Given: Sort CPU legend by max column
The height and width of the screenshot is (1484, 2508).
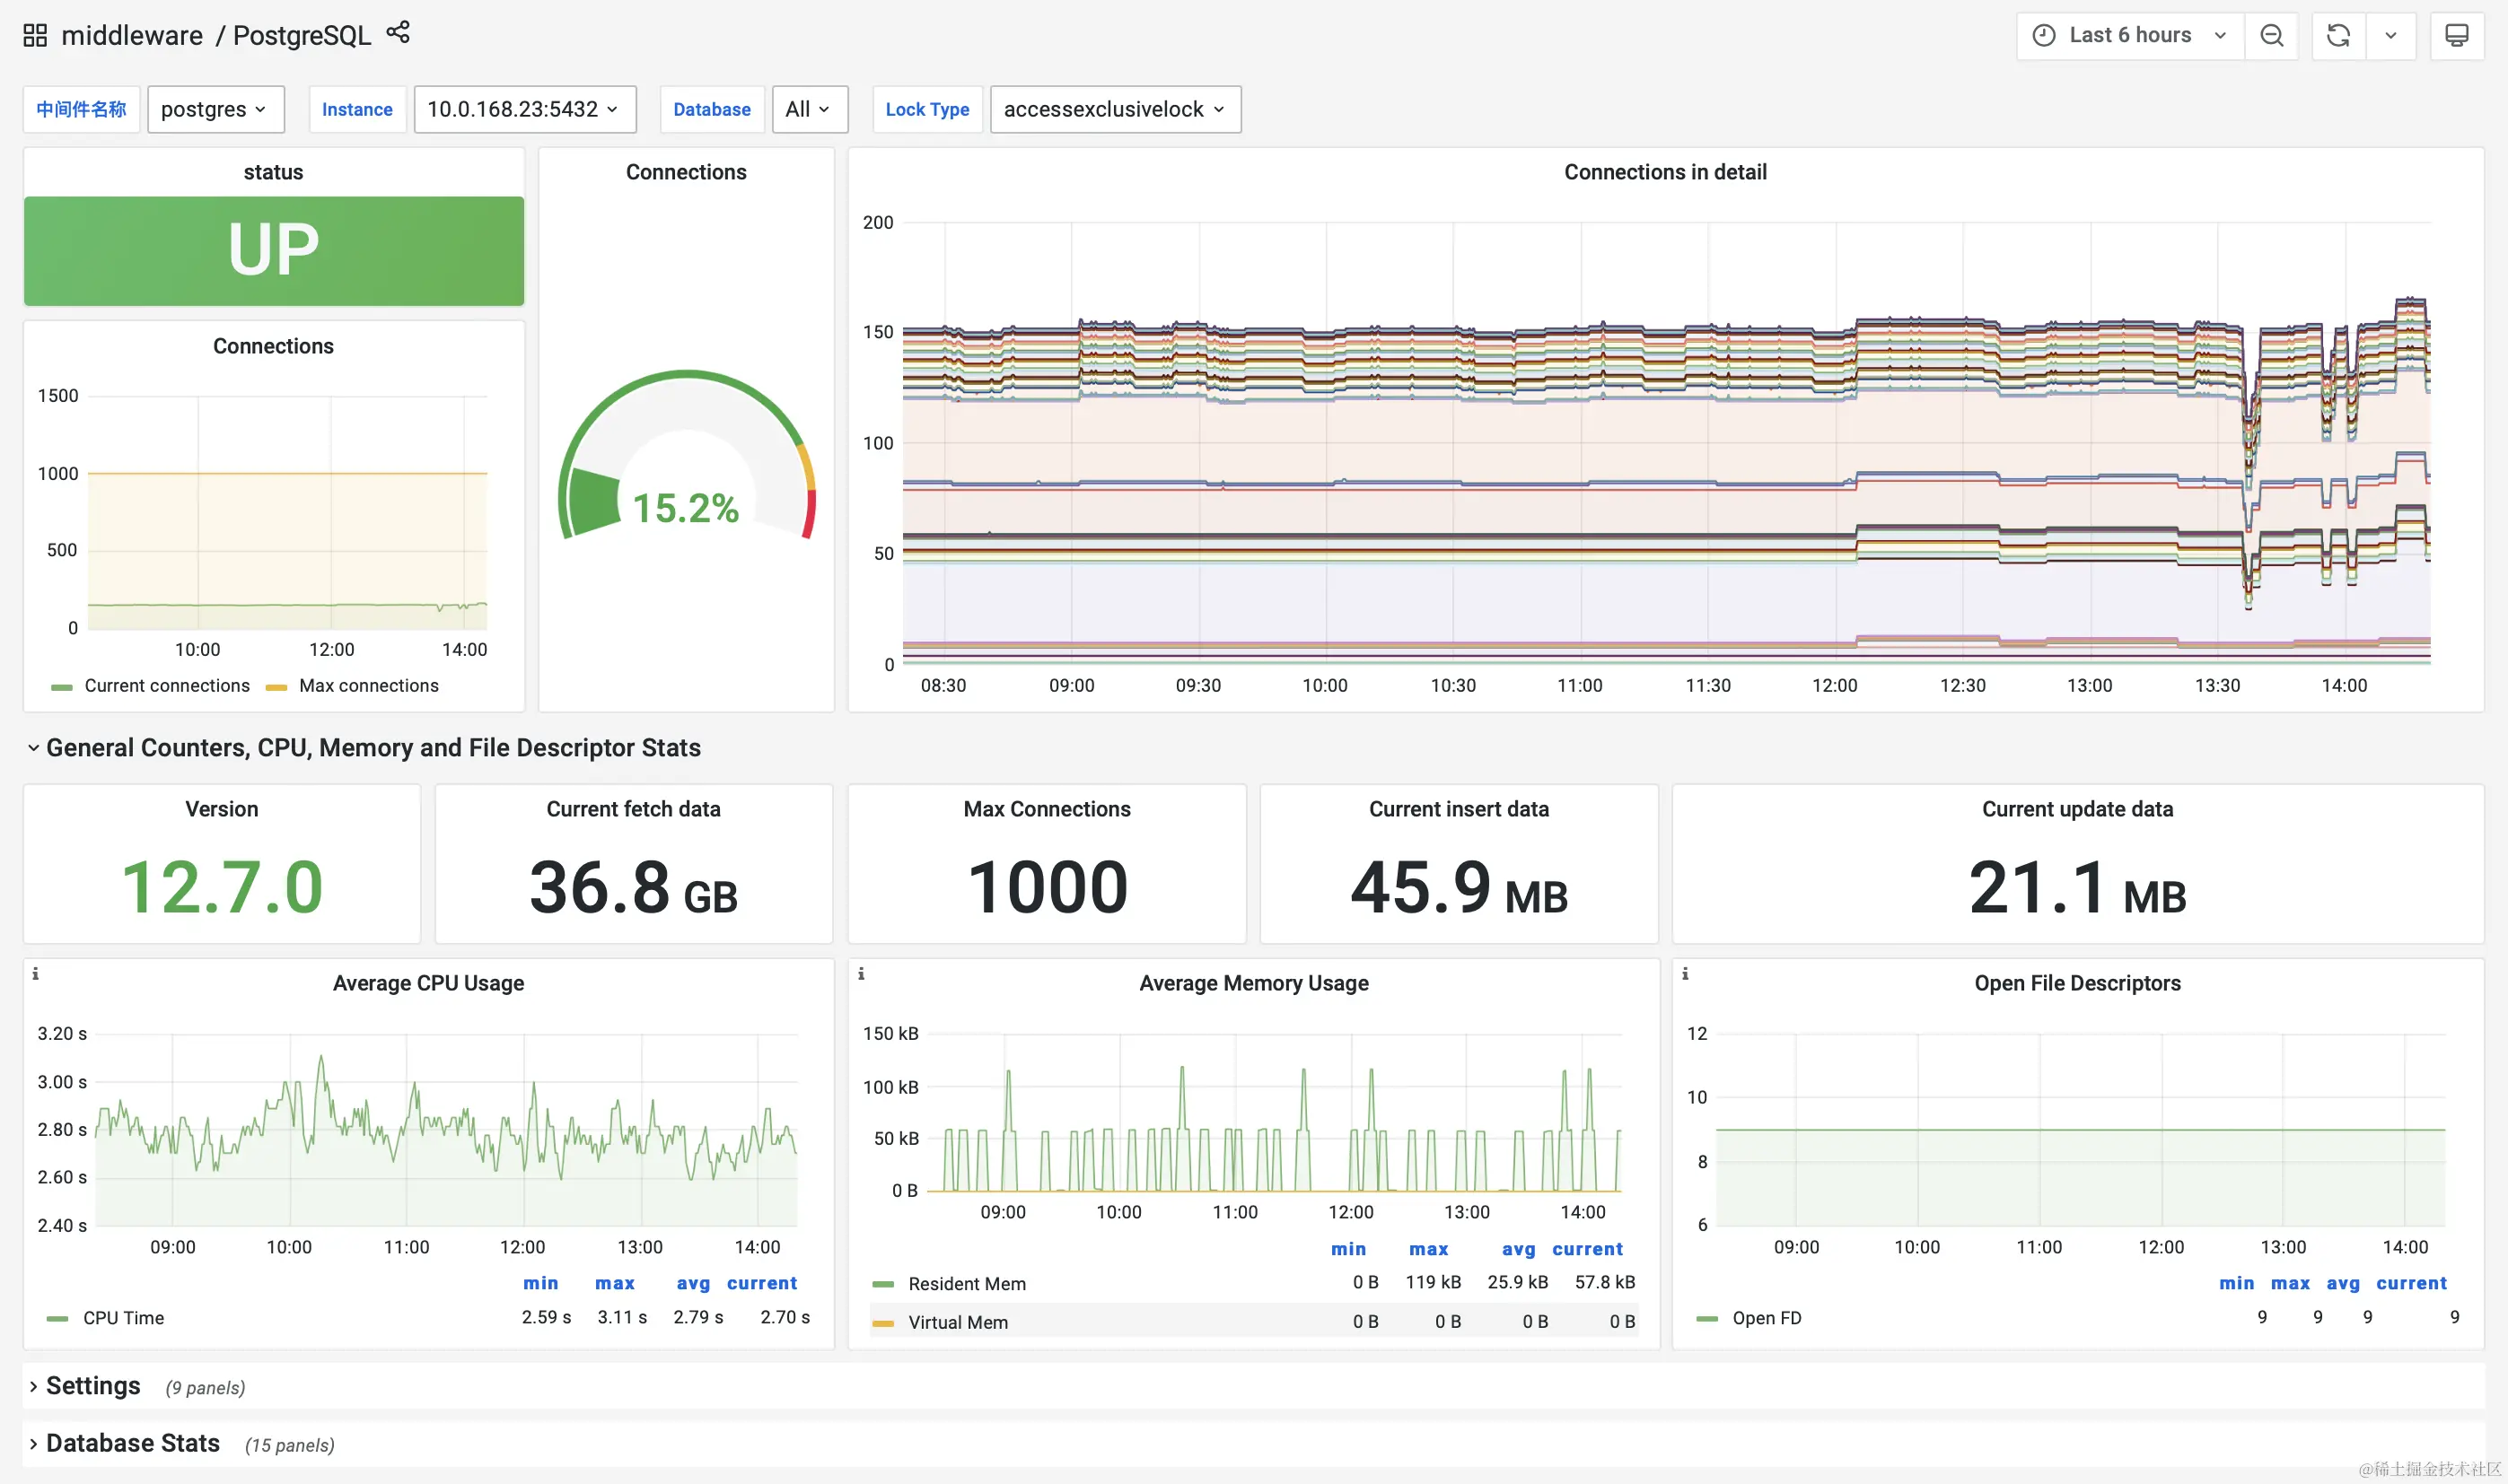Looking at the screenshot, I should 614,1283.
